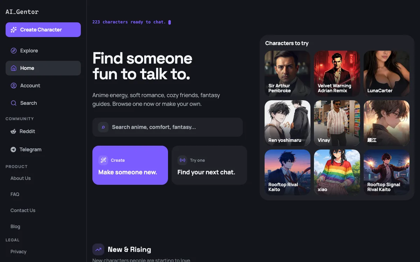The height and width of the screenshot is (262, 420).
Task: Open Rooftop Rival Kaito character card
Action: tap(287, 173)
